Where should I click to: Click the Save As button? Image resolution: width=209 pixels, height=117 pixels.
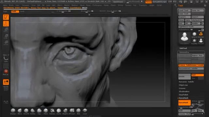(197, 10)
